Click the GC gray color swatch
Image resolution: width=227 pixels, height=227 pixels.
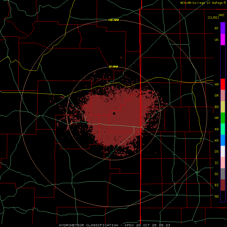point(223,174)
